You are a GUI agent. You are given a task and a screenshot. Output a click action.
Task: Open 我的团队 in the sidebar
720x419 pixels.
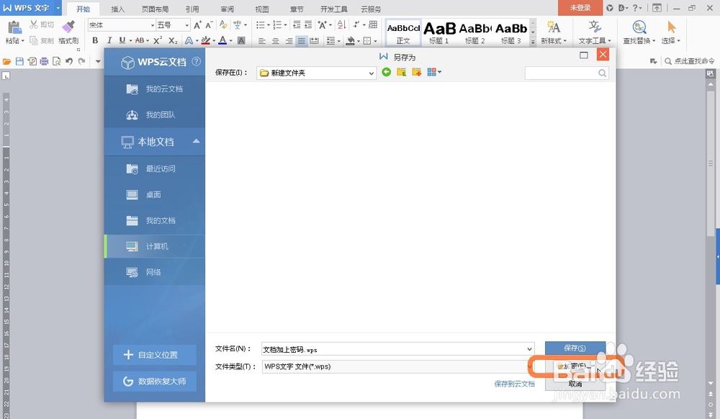(x=155, y=114)
